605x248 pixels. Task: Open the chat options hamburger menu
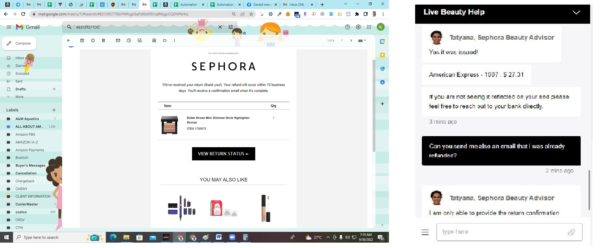[425, 232]
